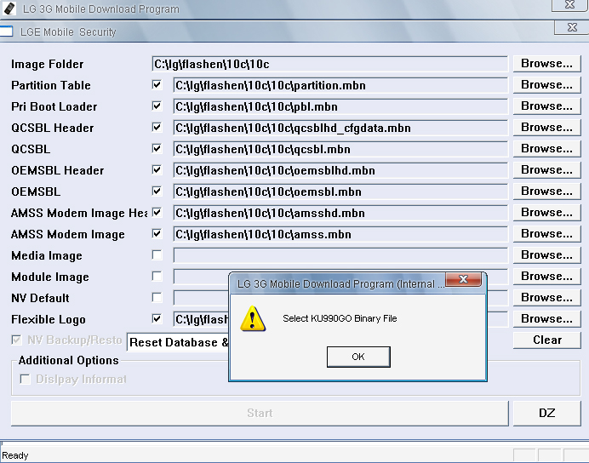
Task: Enable the Module Image checkbox
Action: 157,277
